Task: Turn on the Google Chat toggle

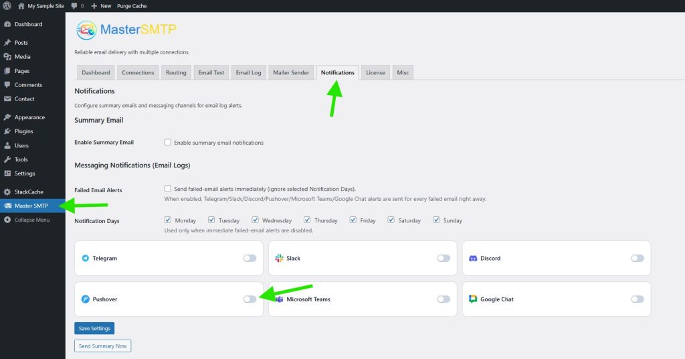Action: (x=638, y=299)
